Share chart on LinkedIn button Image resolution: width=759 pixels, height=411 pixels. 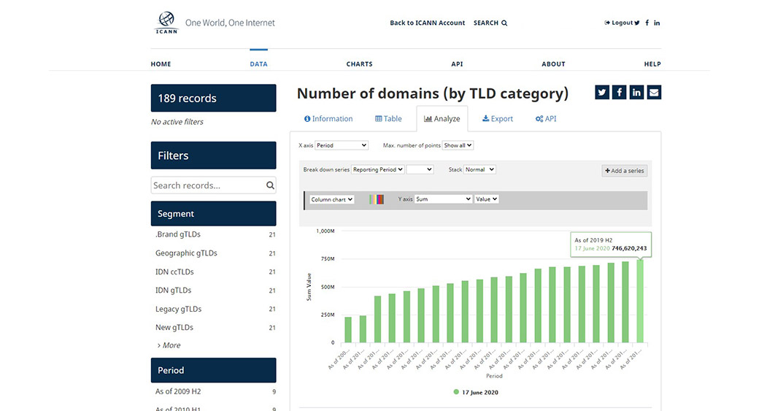(636, 92)
